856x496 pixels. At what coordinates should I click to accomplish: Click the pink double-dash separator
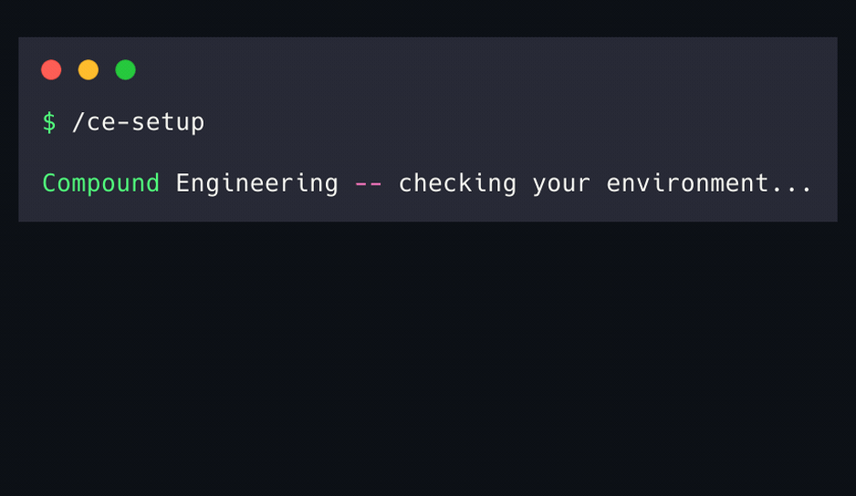click(x=368, y=183)
